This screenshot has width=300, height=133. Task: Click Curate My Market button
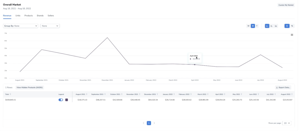click(286, 5)
